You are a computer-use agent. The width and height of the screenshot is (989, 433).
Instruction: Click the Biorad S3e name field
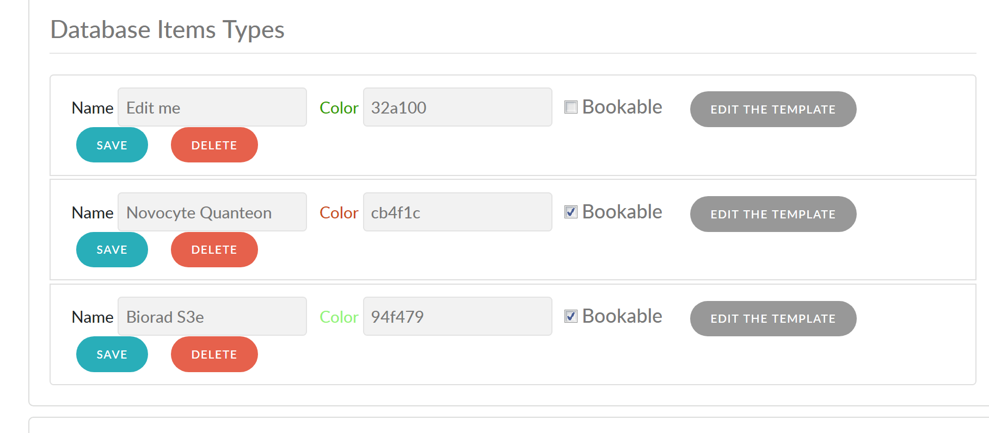click(212, 316)
